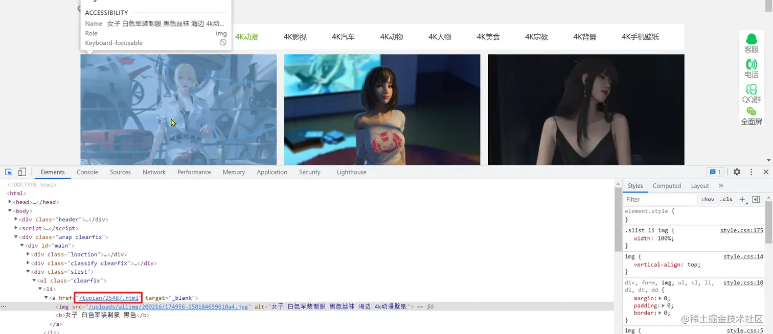Click the 客服 customer service icon
Viewport: 773px width, 334px height.
click(x=751, y=43)
